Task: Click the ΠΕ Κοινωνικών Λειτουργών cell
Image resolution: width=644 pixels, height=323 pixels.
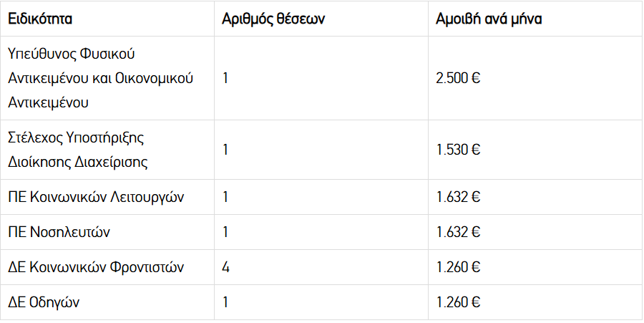Action: tap(107, 197)
